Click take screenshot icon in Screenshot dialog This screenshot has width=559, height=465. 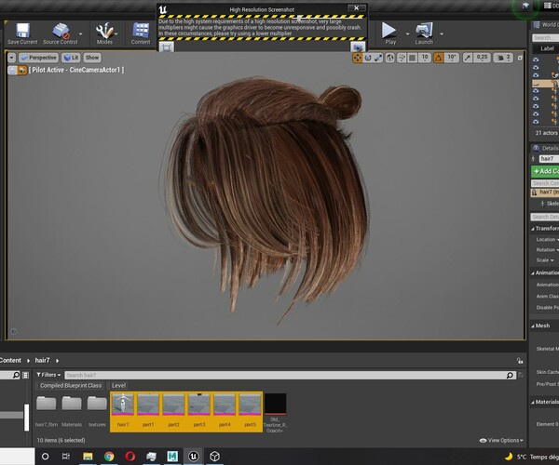[x=358, y=46]
